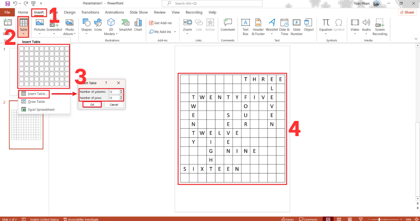The image size is (420, 221).
Task: Switch to the Slide Show tab
Action: [x=139, y=12]
